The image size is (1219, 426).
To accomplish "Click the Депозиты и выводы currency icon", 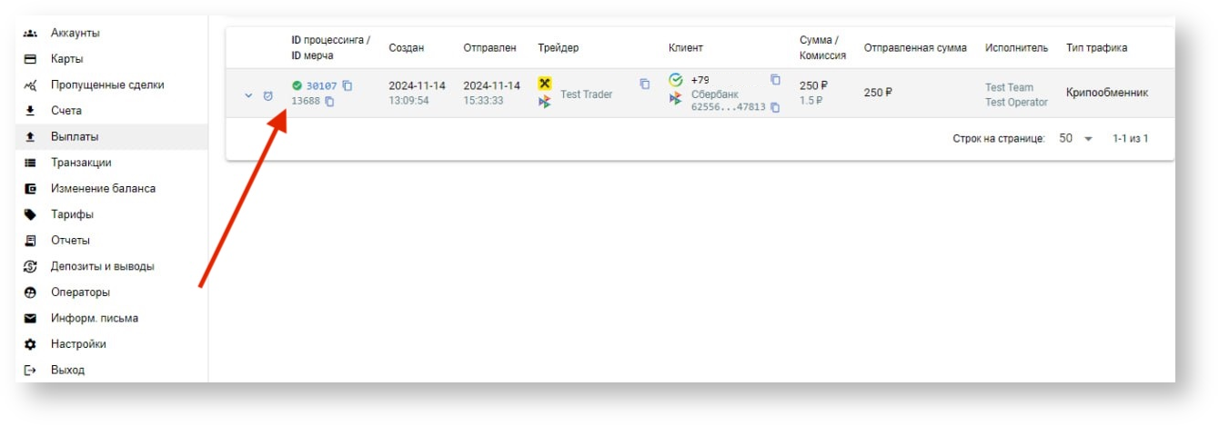I will 30,267.
